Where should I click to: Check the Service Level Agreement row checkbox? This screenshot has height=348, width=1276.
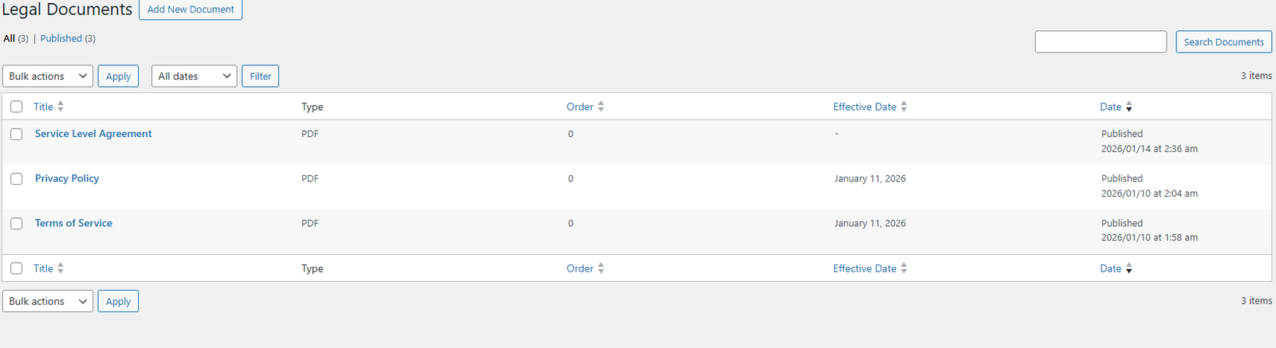[x=17, y=135]
